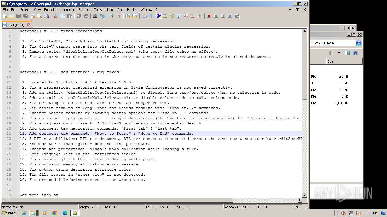
Task: Open Microsoft Edge from taskbar
Action: point(65,213)
